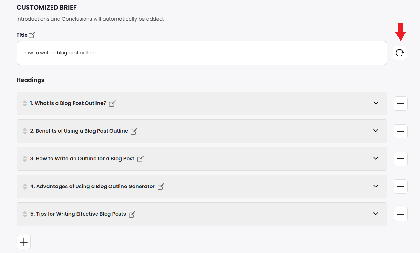Image resolution: width=420 pixels, height=253 pixels.
Task: Expand the 'What is a Blog Post Outline?' section
Action: tap(376, 103)
